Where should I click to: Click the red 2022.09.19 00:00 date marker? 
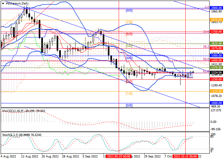tap(118, 157)
